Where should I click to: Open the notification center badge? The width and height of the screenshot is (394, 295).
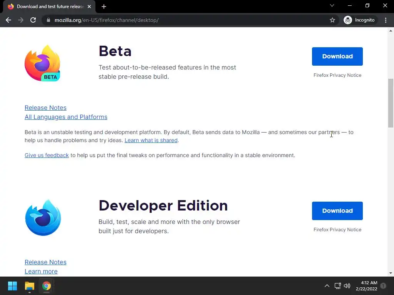tap(383, 286)
